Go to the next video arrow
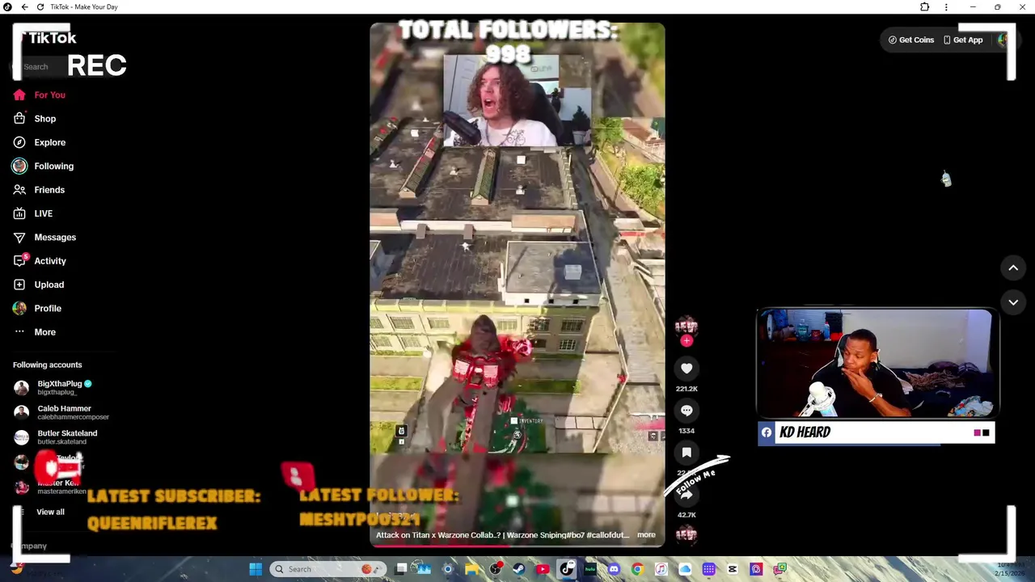1035x582 pixels. (x=1013, y=302)
